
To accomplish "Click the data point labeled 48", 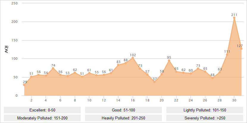I will click(212, 78).
